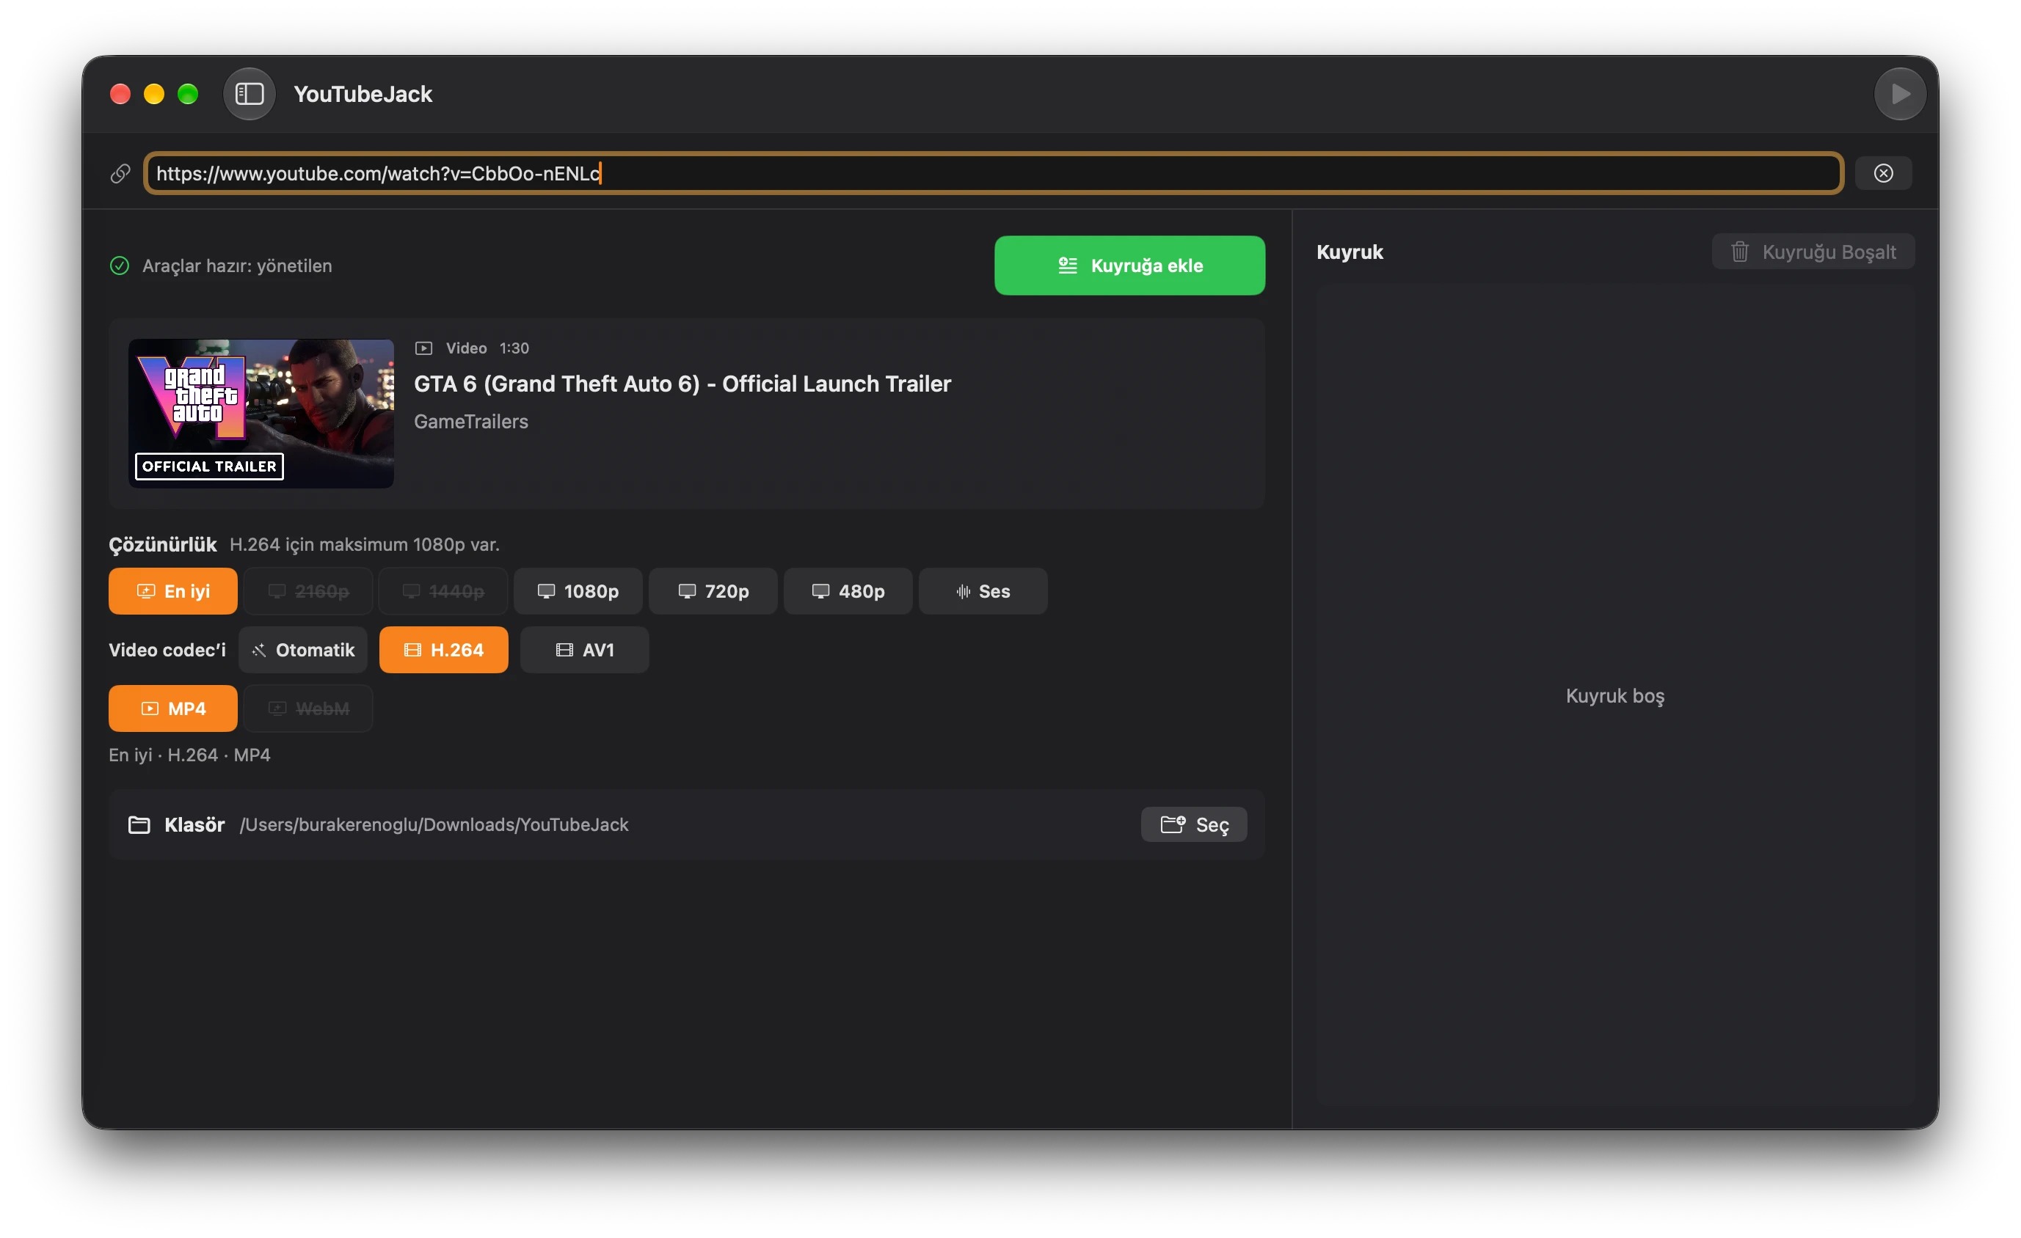Pick 480p resolution

(x=848, y=591)
